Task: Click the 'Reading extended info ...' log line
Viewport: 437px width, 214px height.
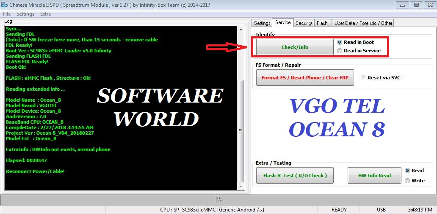Action: (36, 89)
